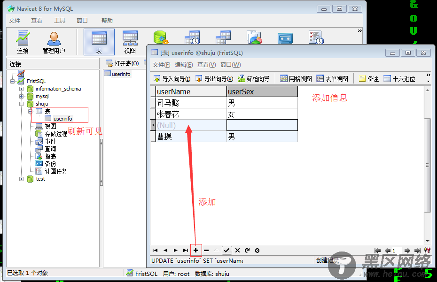Expand the test database node
The height and width of the screenshot is (282, 437).
[x=21, y=179]
